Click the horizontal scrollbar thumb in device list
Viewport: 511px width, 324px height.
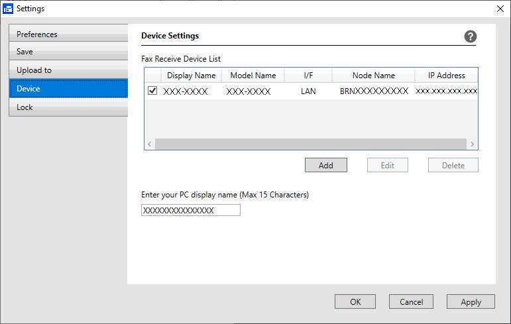[x=310, y=144]
